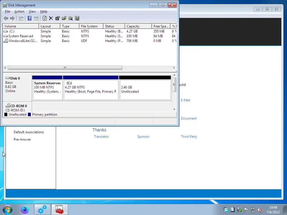Sort by the File System column header
The image size is (287, 215).
91,26
